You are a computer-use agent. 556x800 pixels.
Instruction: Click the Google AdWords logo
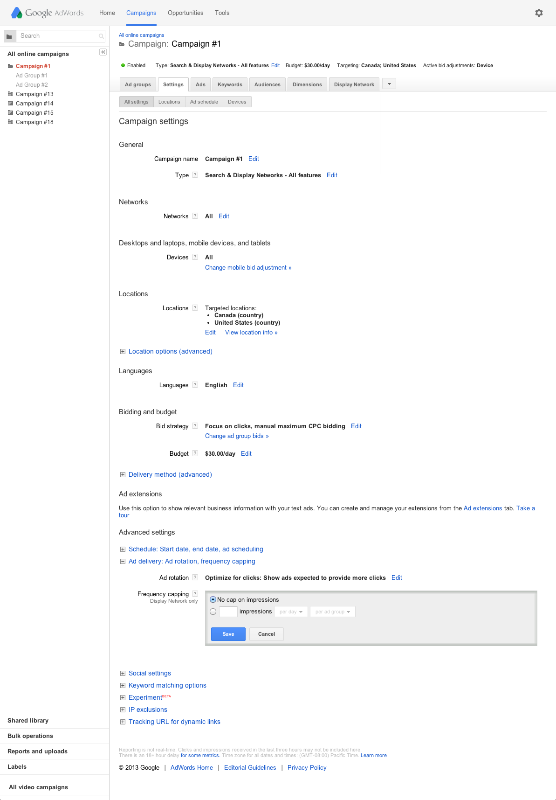pyautogui.click(x=48, y=13)
